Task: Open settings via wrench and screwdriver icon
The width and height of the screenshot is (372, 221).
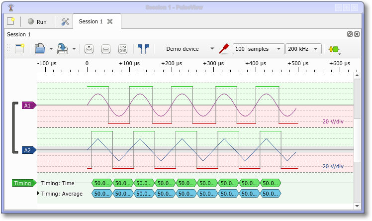Action: click(x=65, y=21)
